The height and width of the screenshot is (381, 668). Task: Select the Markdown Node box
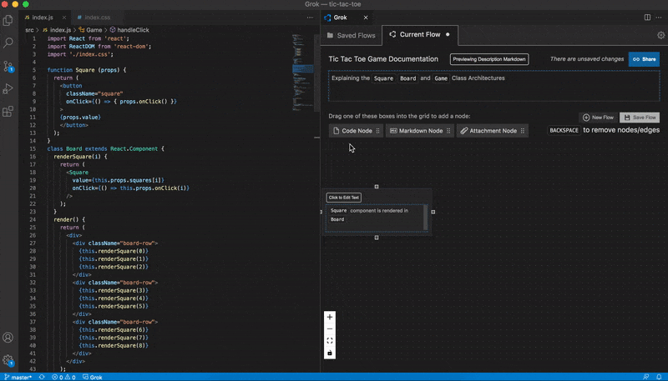coord(420,131)
